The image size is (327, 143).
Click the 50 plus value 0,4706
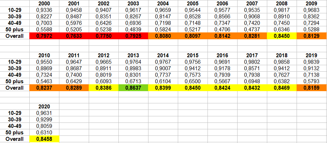tap(222, 30)
